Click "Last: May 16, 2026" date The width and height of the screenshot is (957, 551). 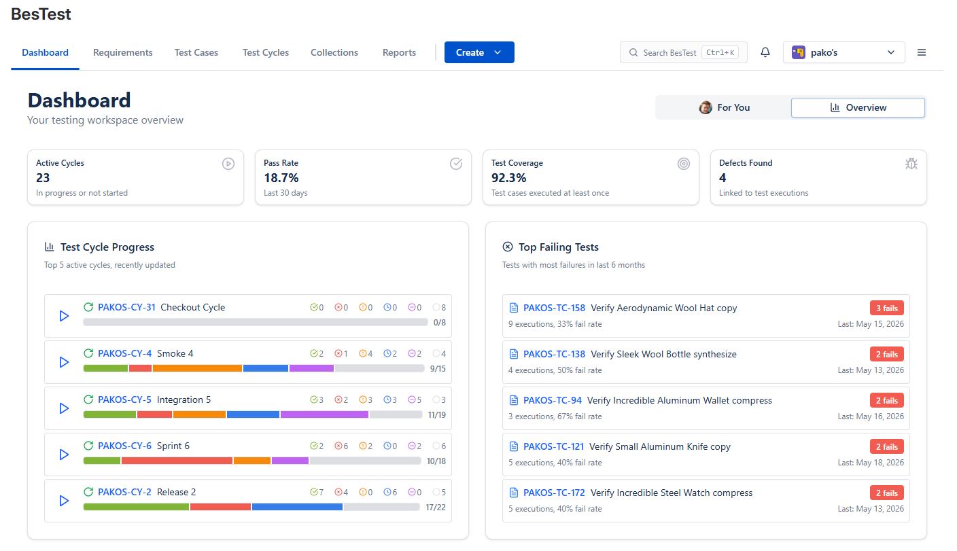coord(871,416)
